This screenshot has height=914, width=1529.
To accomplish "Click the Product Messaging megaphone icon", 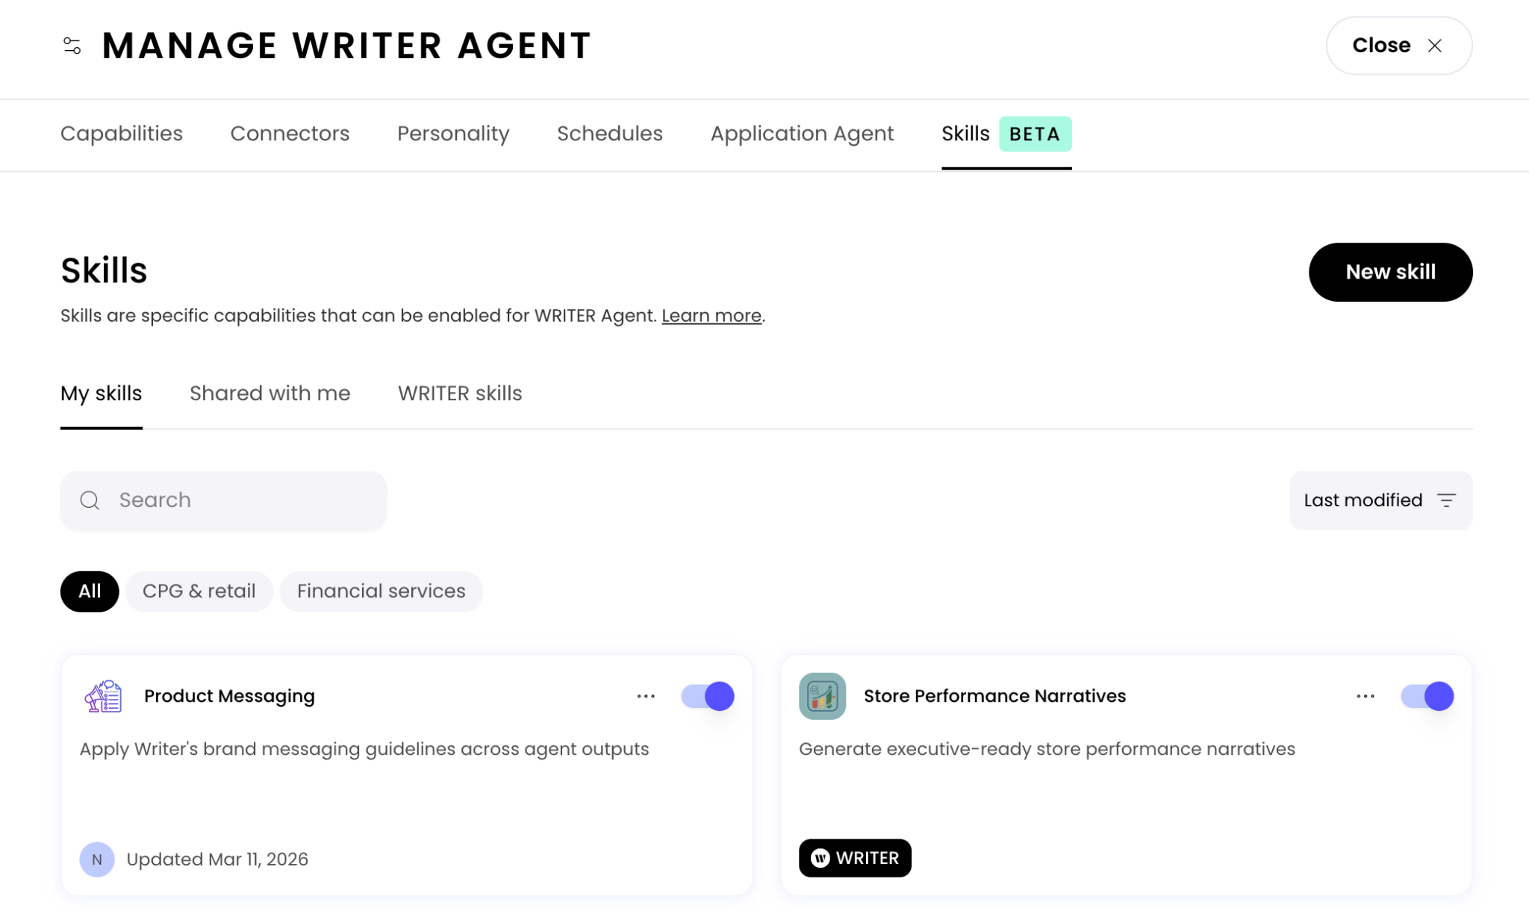I will pos(103,696).
